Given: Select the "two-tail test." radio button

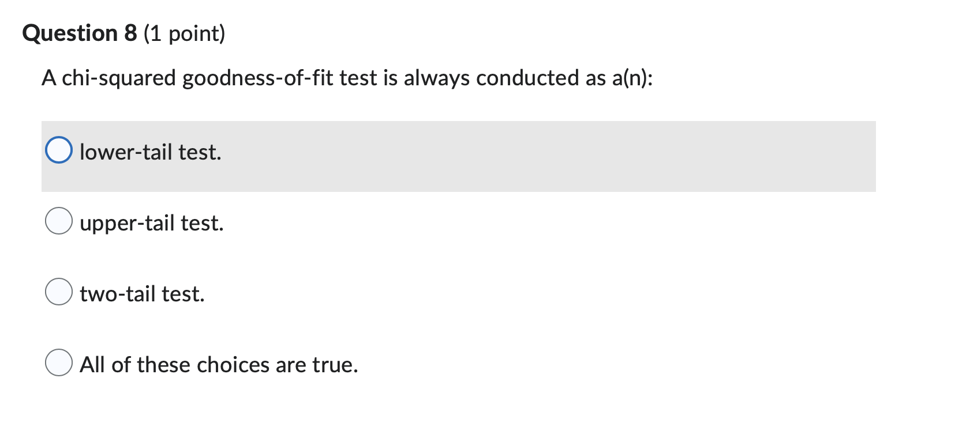Looking at the screenshot, I should [x=59, y=292].
